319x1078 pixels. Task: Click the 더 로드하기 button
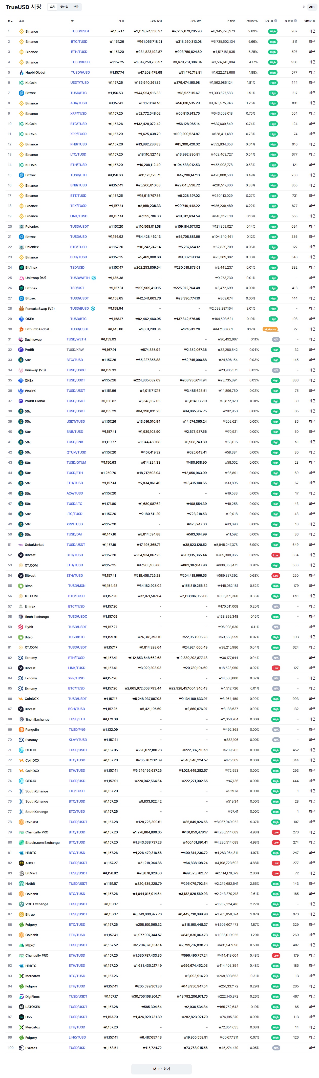click(x=162, y=1069)
